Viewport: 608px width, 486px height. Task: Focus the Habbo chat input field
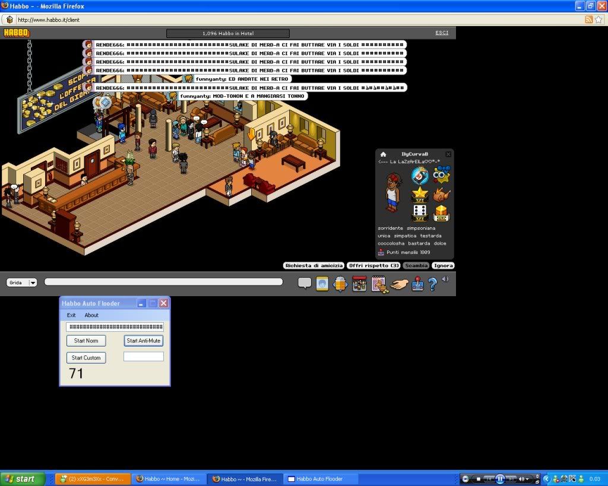[164, 282]
